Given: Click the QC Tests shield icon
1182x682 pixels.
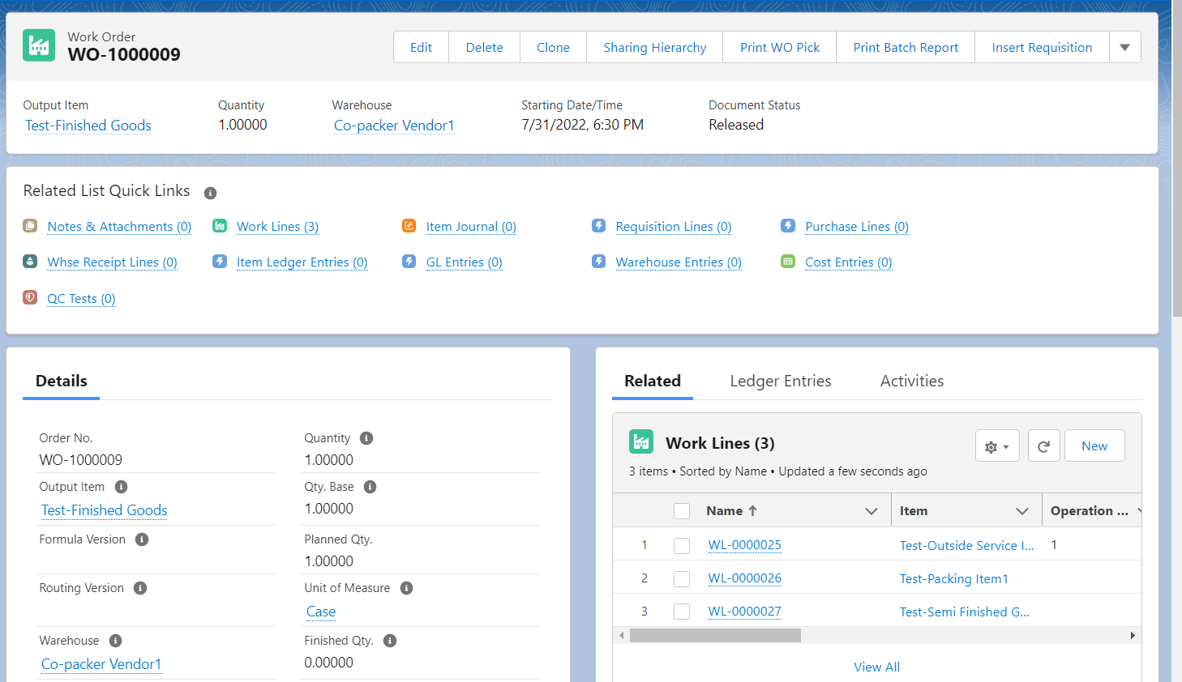Looking at the screenshot, I should [30, 297].
